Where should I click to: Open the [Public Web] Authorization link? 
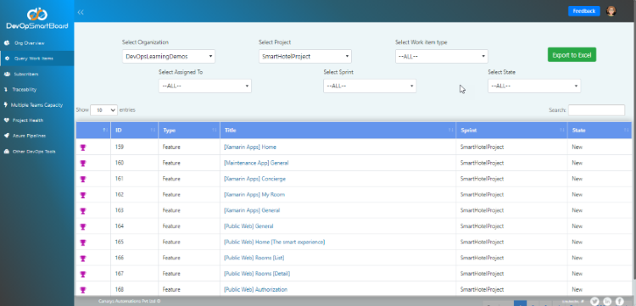click(255, 289)
